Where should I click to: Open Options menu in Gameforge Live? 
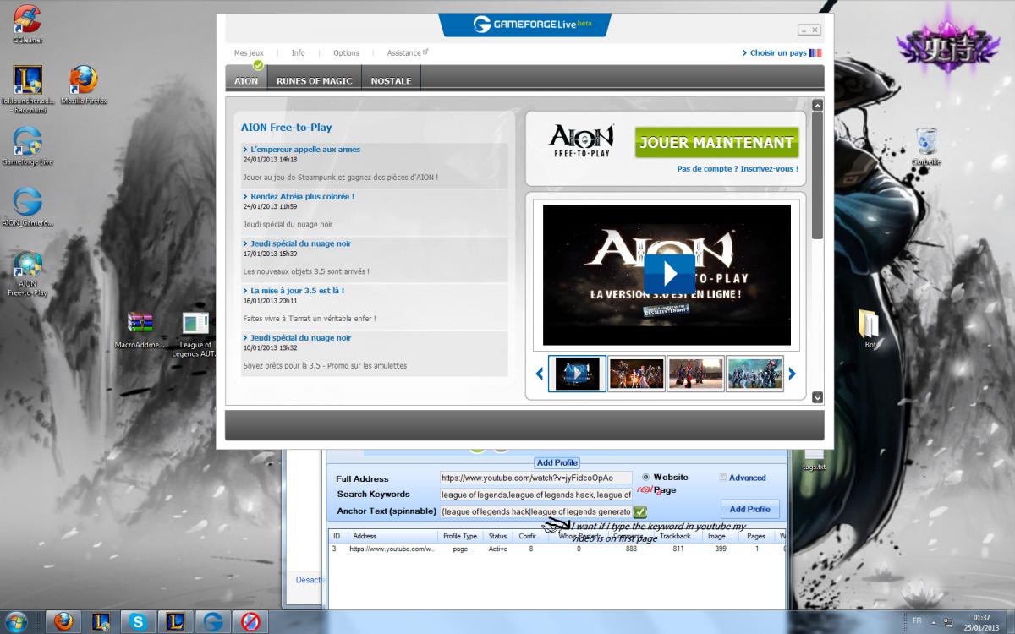coord(346,53)
